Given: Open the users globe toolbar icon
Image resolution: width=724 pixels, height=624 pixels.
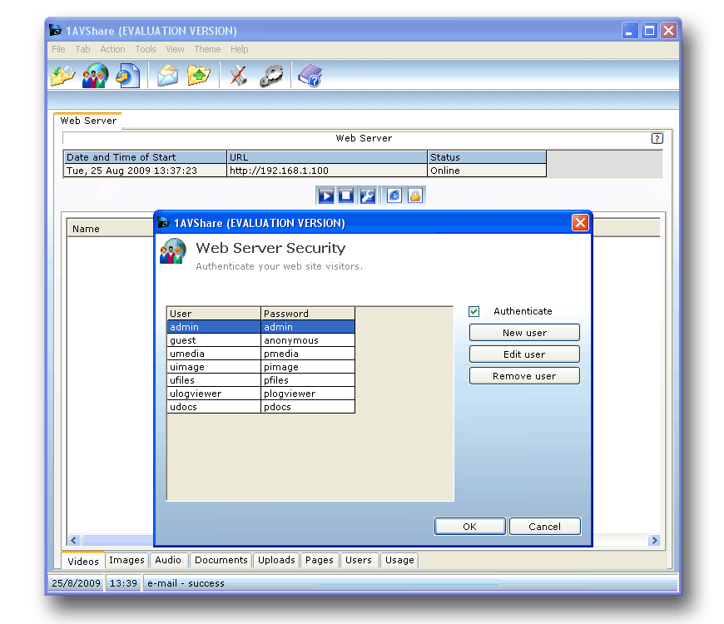Looking at the screenshot, I should (95, 75).
